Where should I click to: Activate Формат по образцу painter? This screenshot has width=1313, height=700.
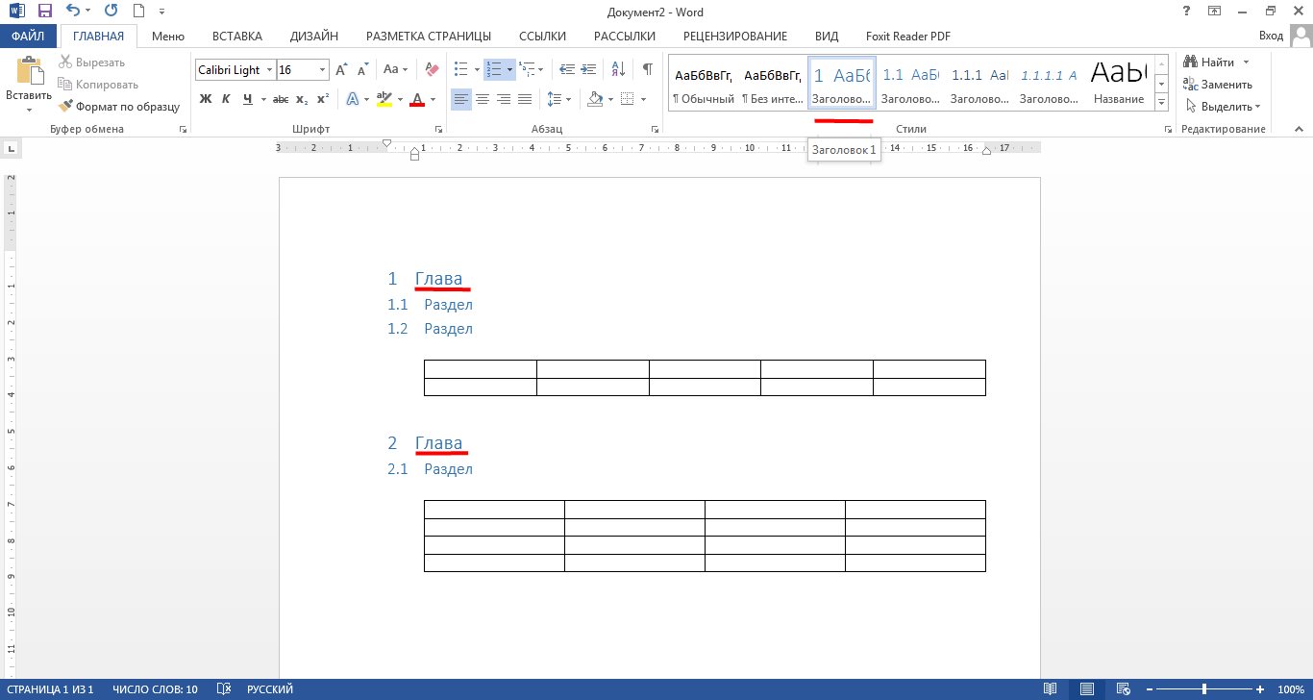[119, 107]
